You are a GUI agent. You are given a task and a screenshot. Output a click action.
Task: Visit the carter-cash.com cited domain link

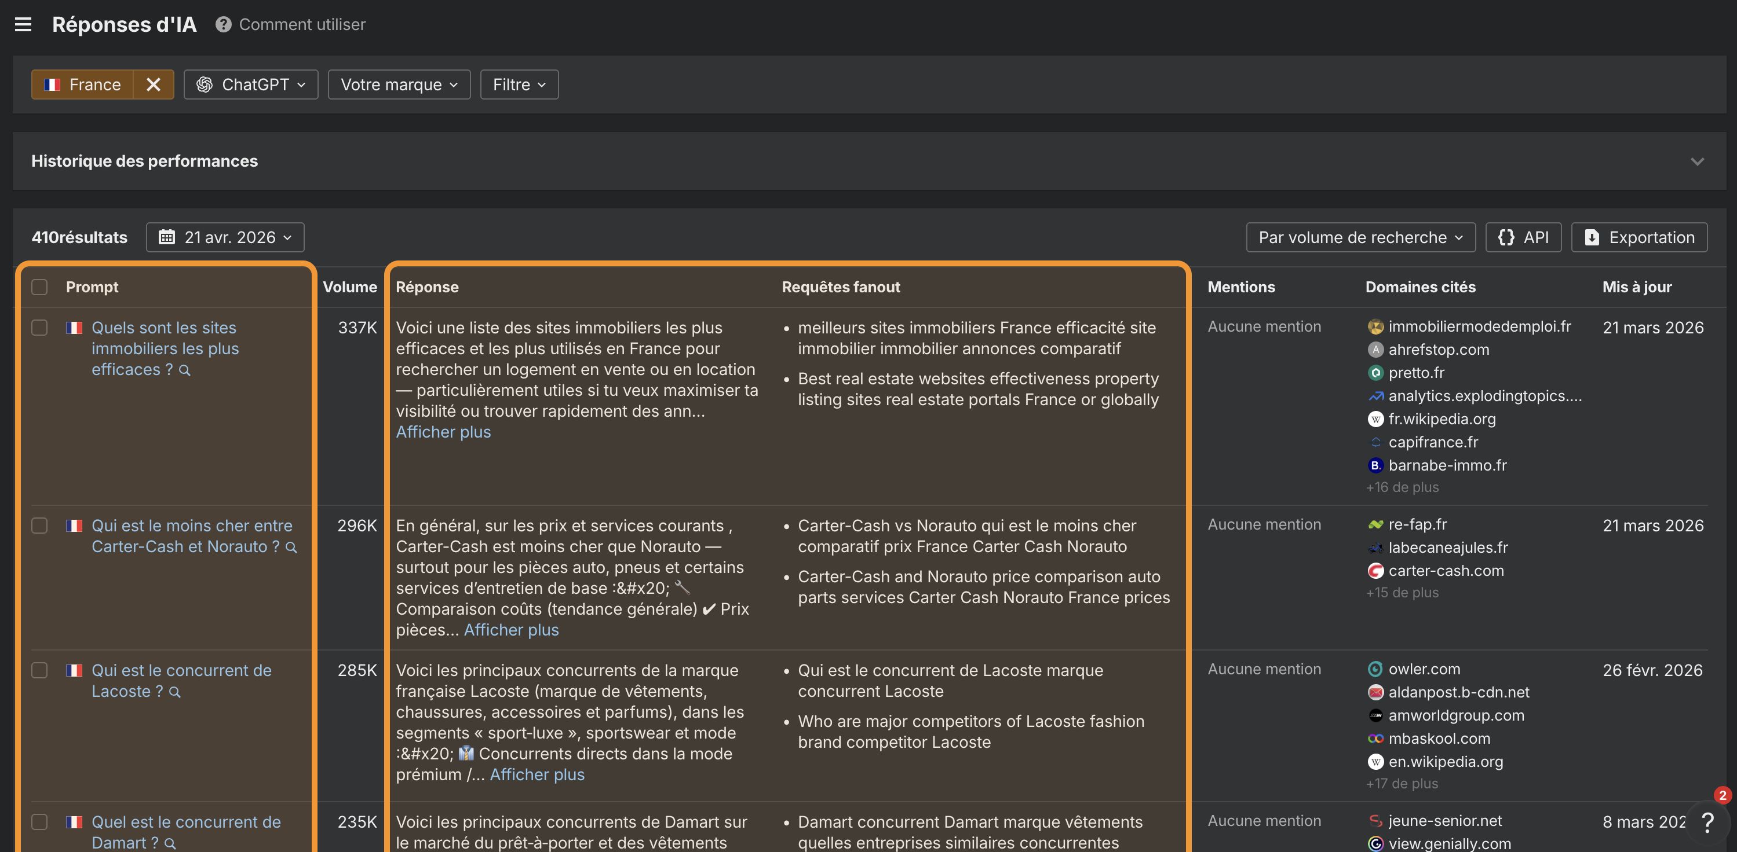pos(1446,571)
